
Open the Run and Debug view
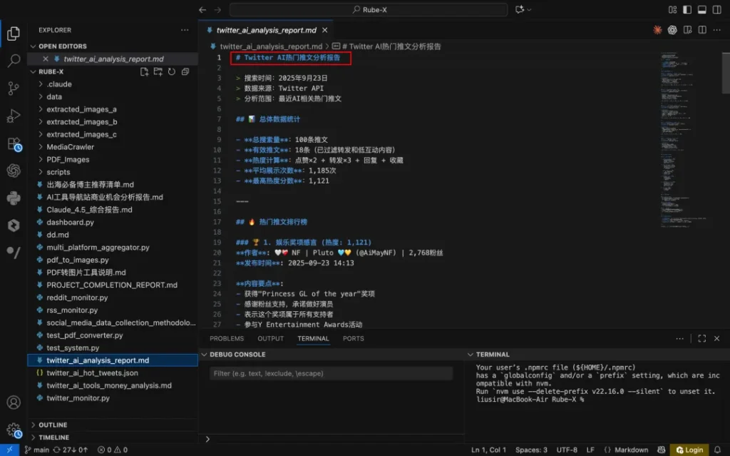(14, 116)
